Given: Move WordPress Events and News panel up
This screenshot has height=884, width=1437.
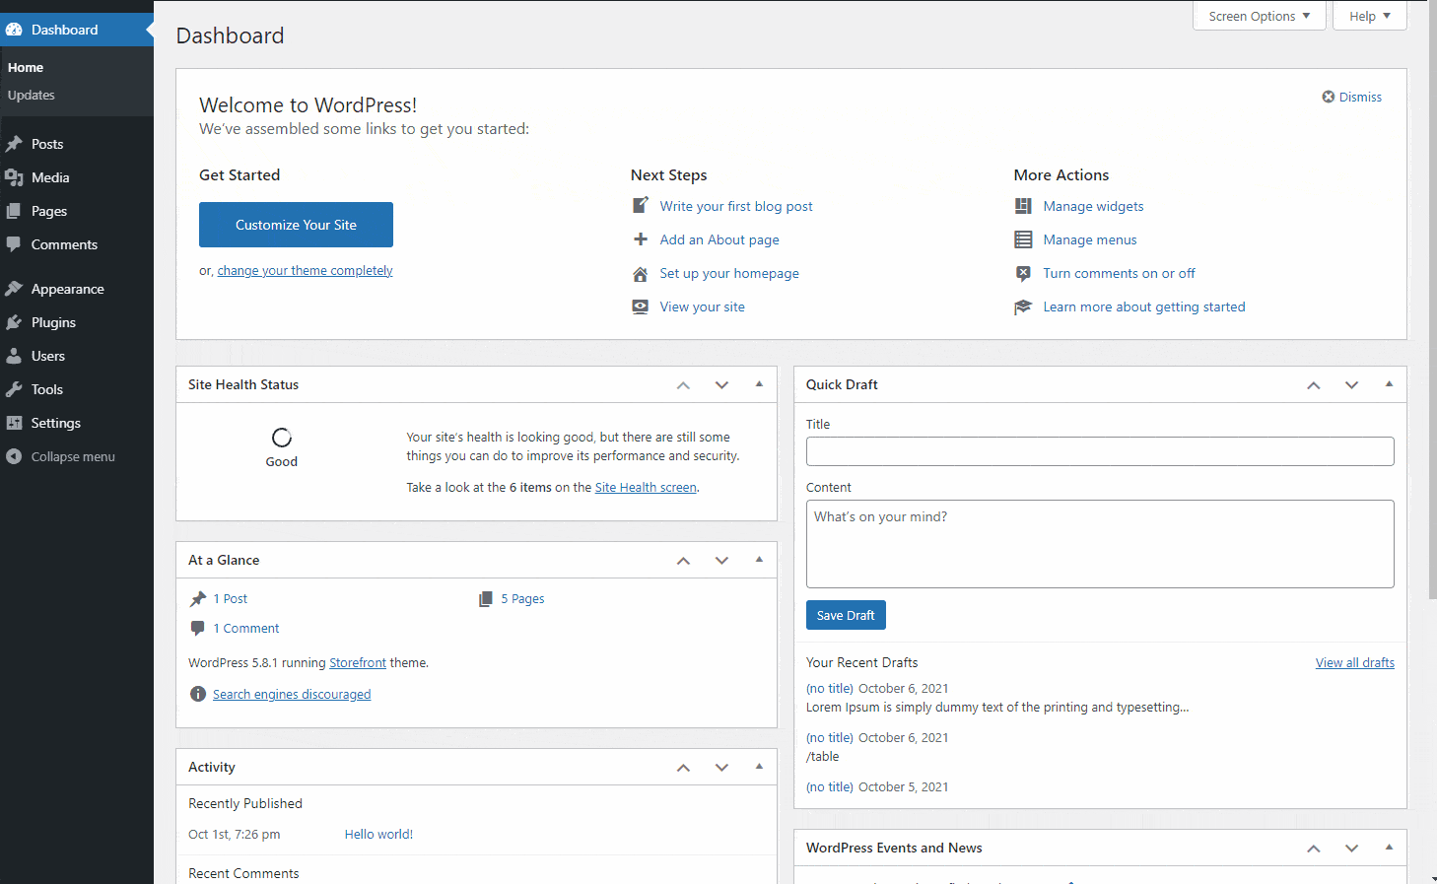Looking at the screenshot, I should [1313, 849].
